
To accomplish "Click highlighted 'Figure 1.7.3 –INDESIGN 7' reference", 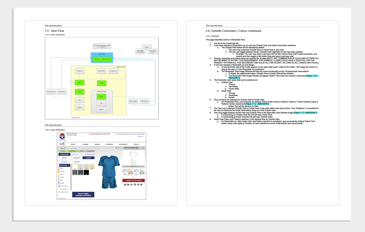I will tap(305, 113).
